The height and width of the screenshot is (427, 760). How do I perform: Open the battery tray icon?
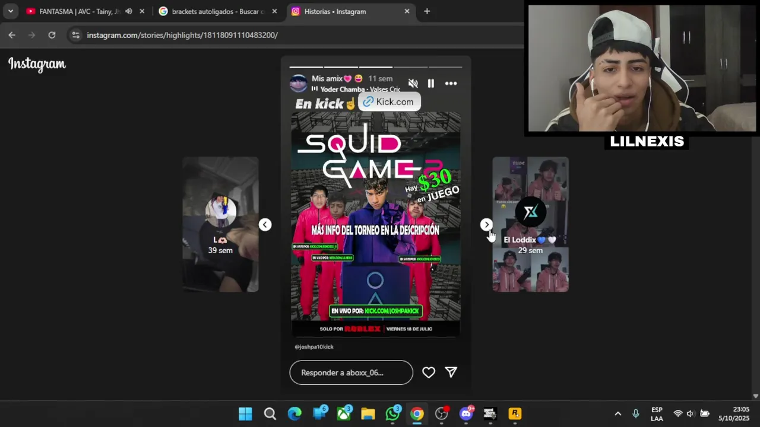[x=705, y=414]
